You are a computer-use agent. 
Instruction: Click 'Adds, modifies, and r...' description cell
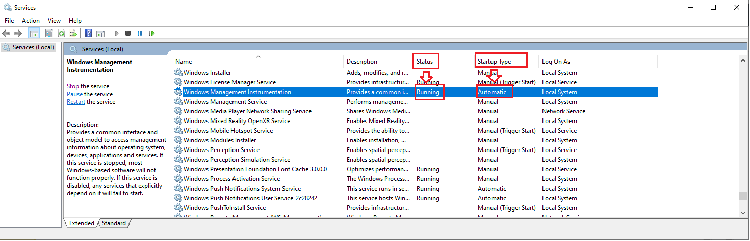pyautogui.click(x=377, y=73)
